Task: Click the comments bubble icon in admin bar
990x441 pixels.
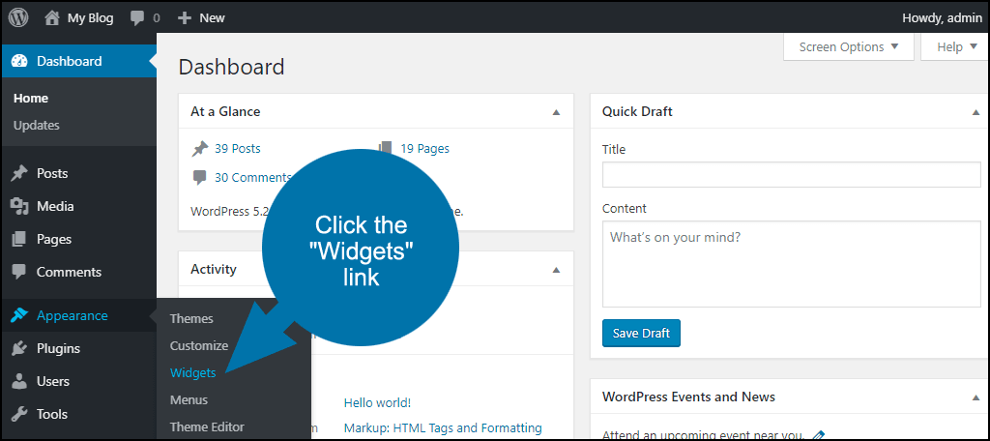Action: click(138, 17)
